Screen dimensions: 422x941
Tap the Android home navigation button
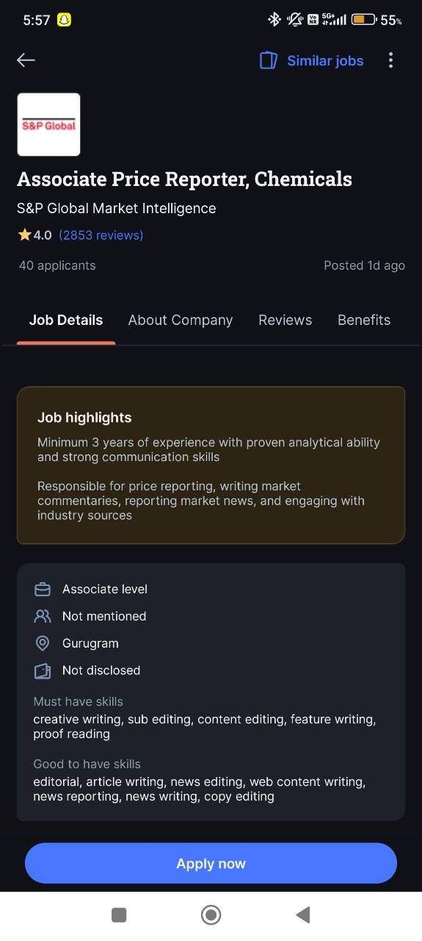[x=211, y=915]
